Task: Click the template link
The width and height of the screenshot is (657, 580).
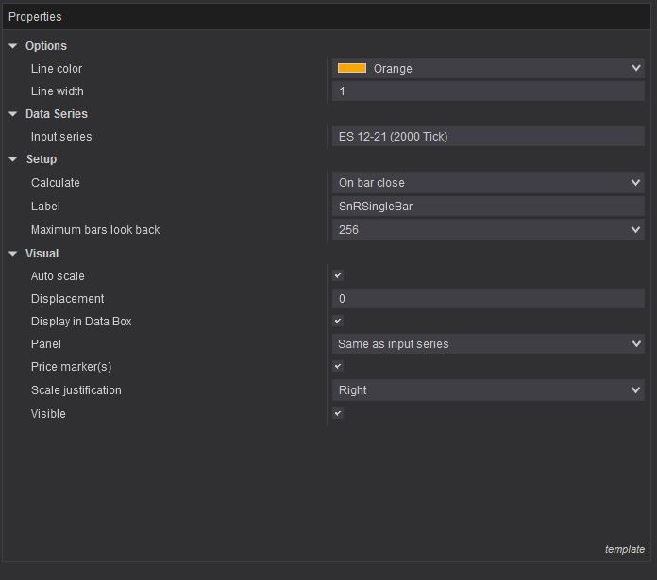Action: pyautogui.click(x=624, y=549)
